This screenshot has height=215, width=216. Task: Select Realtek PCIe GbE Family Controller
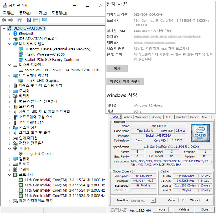52,60
